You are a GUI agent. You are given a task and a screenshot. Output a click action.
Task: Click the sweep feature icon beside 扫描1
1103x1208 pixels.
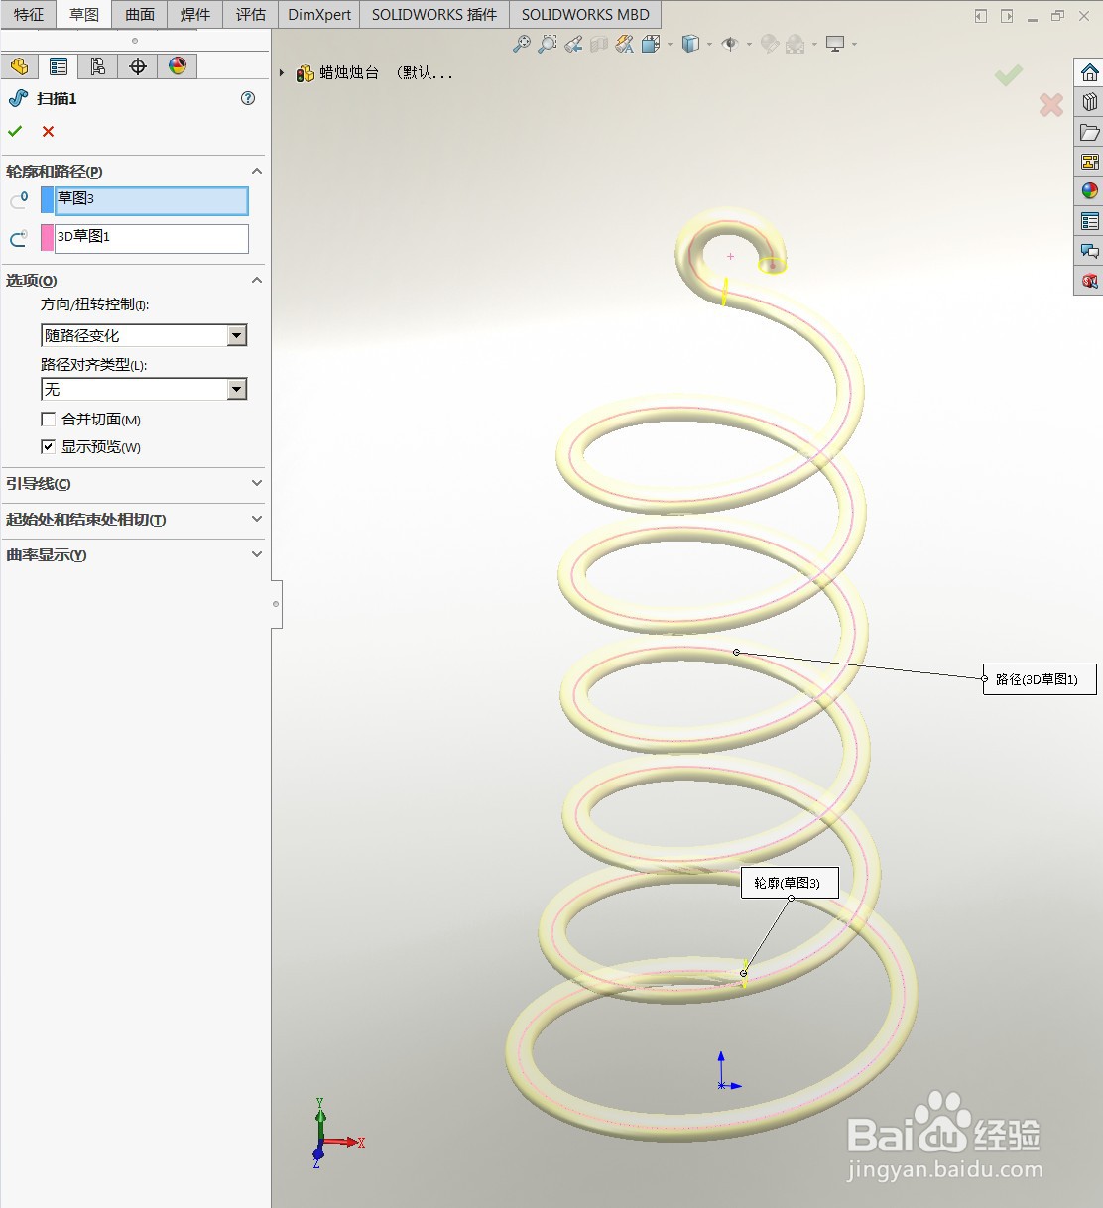tap(18, 98)
